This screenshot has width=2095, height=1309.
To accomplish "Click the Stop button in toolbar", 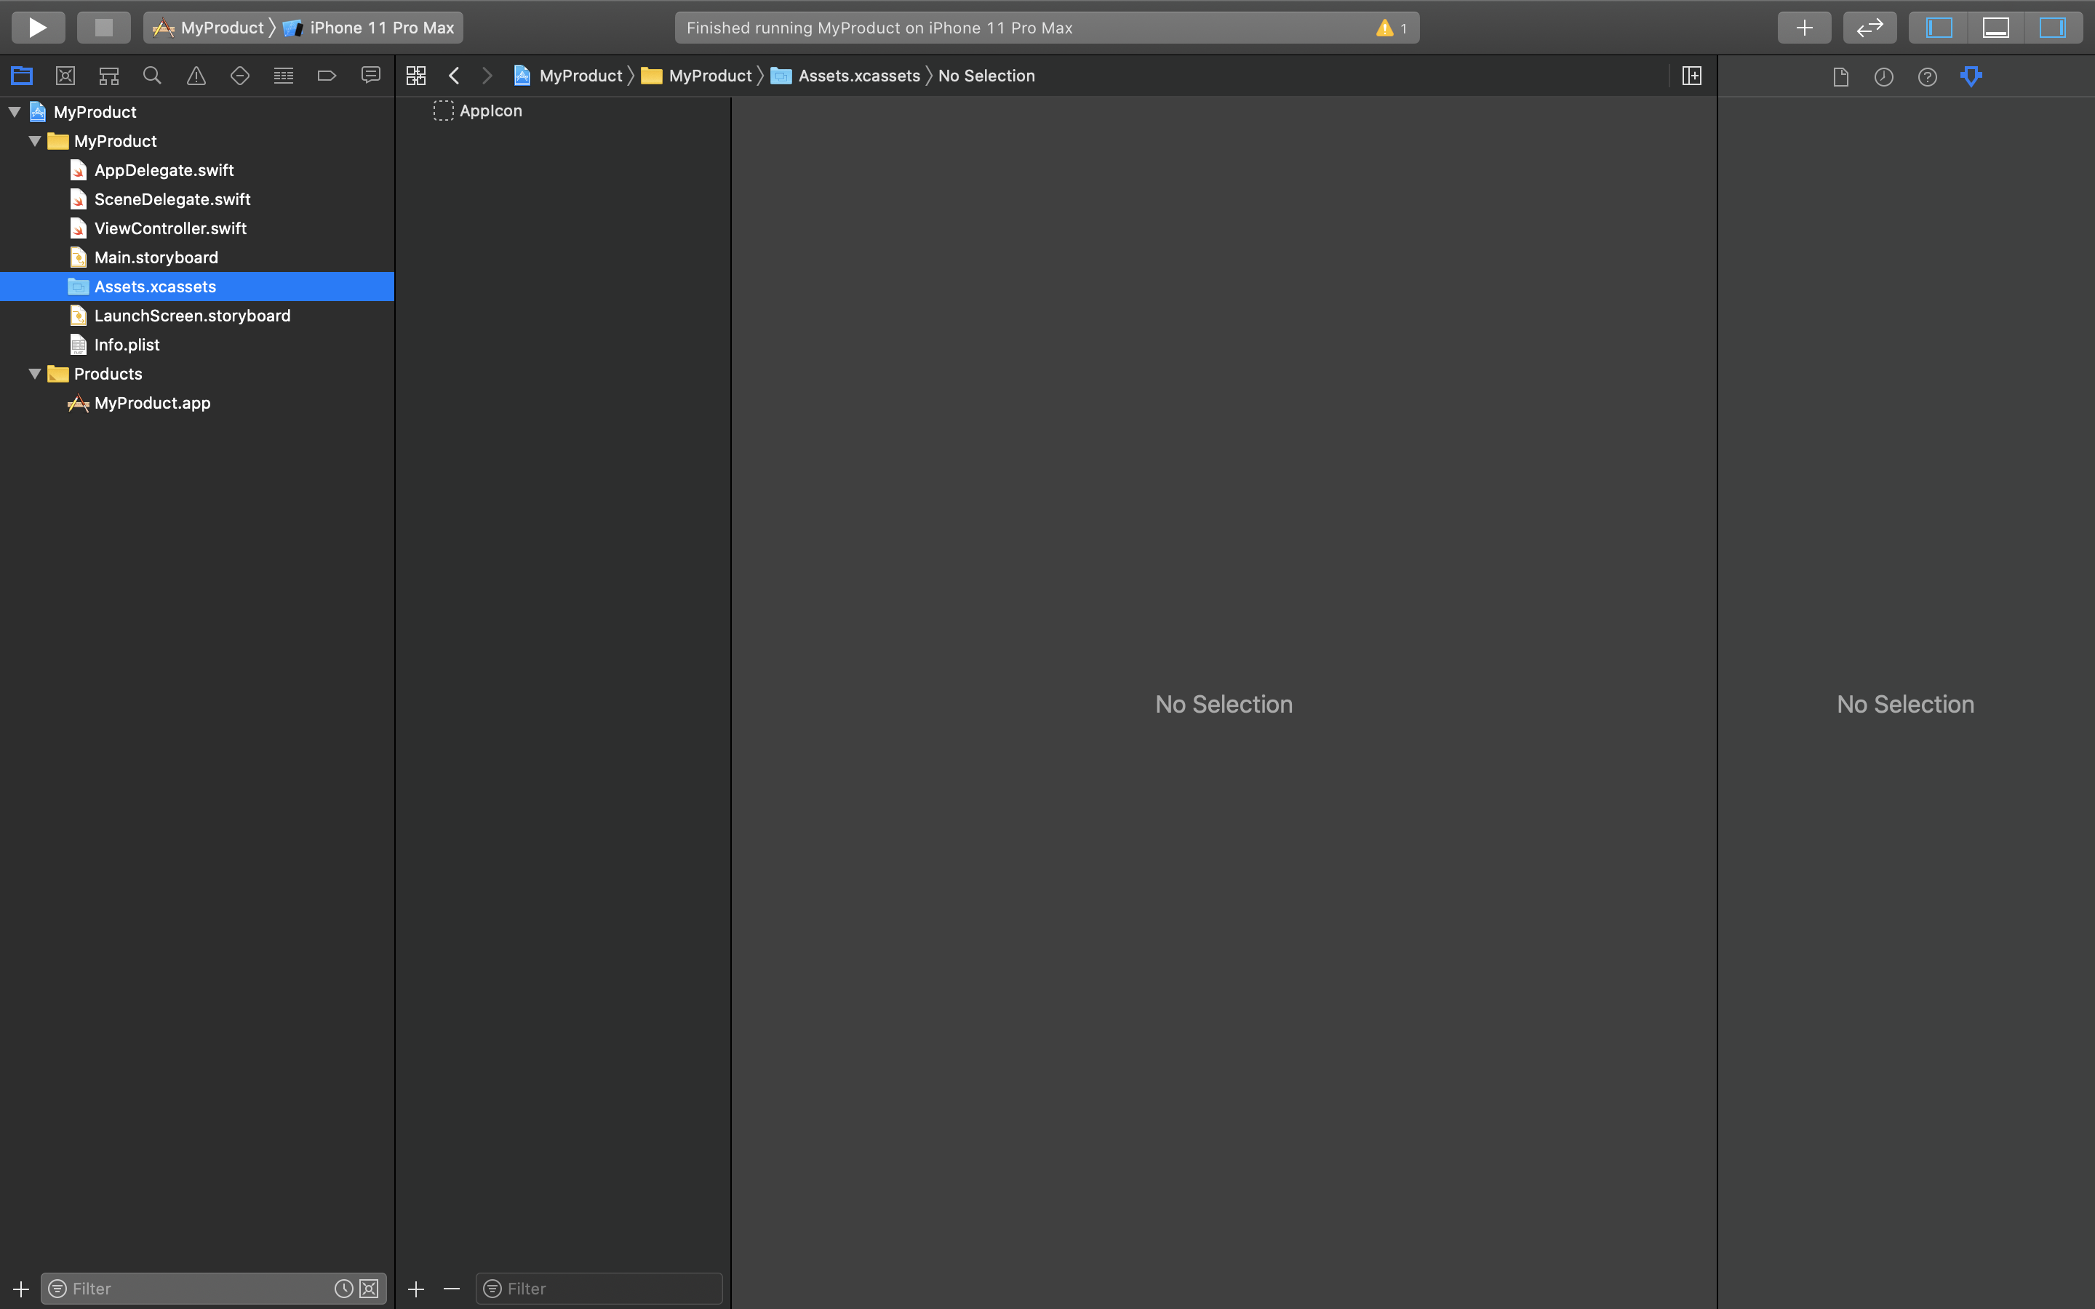I will (x=104, y=28).
